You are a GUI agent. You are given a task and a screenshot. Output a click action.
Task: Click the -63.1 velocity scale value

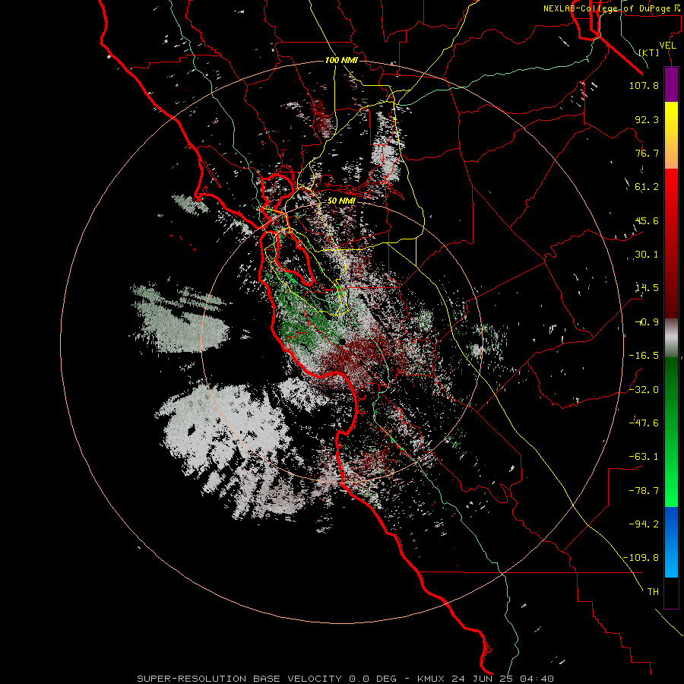point(644,457)
